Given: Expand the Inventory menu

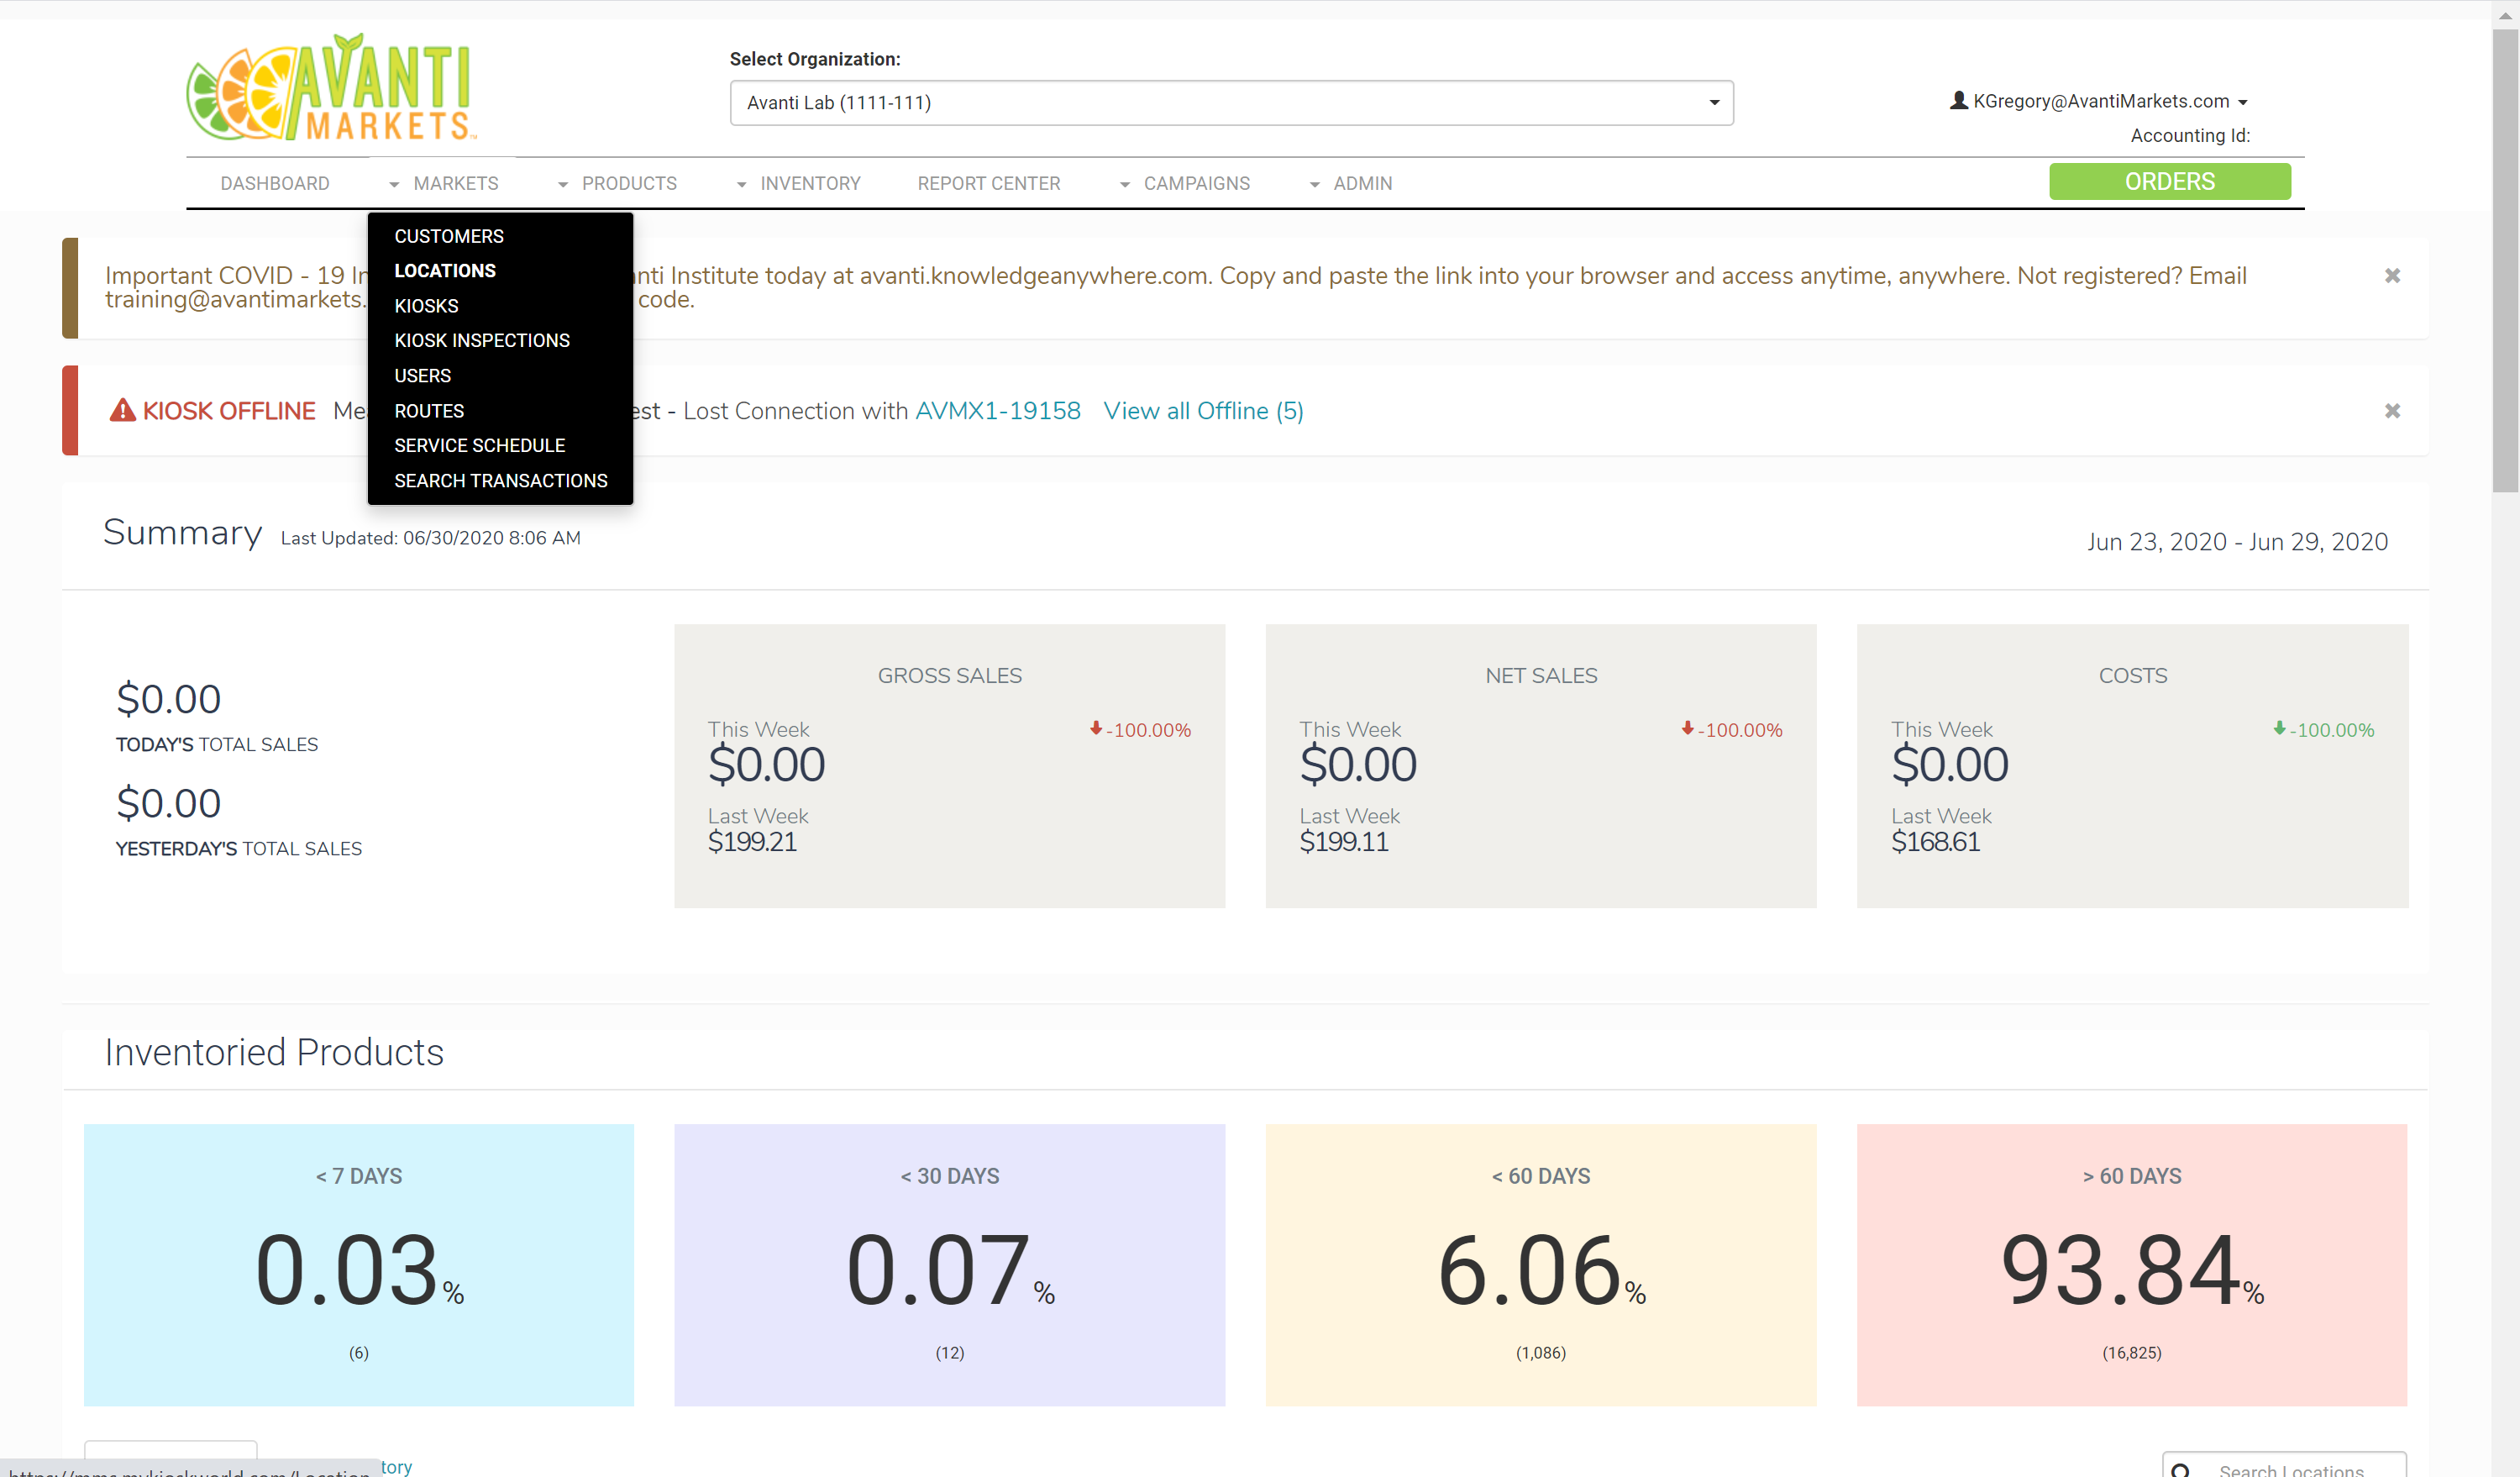Looking at the screenshot, I should tap(798, 184).
